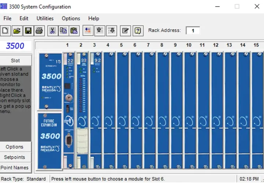This screenshot has height=183, width=264.
Task: Upload from rack using up-arrow icon
Action: click(100, 31)
